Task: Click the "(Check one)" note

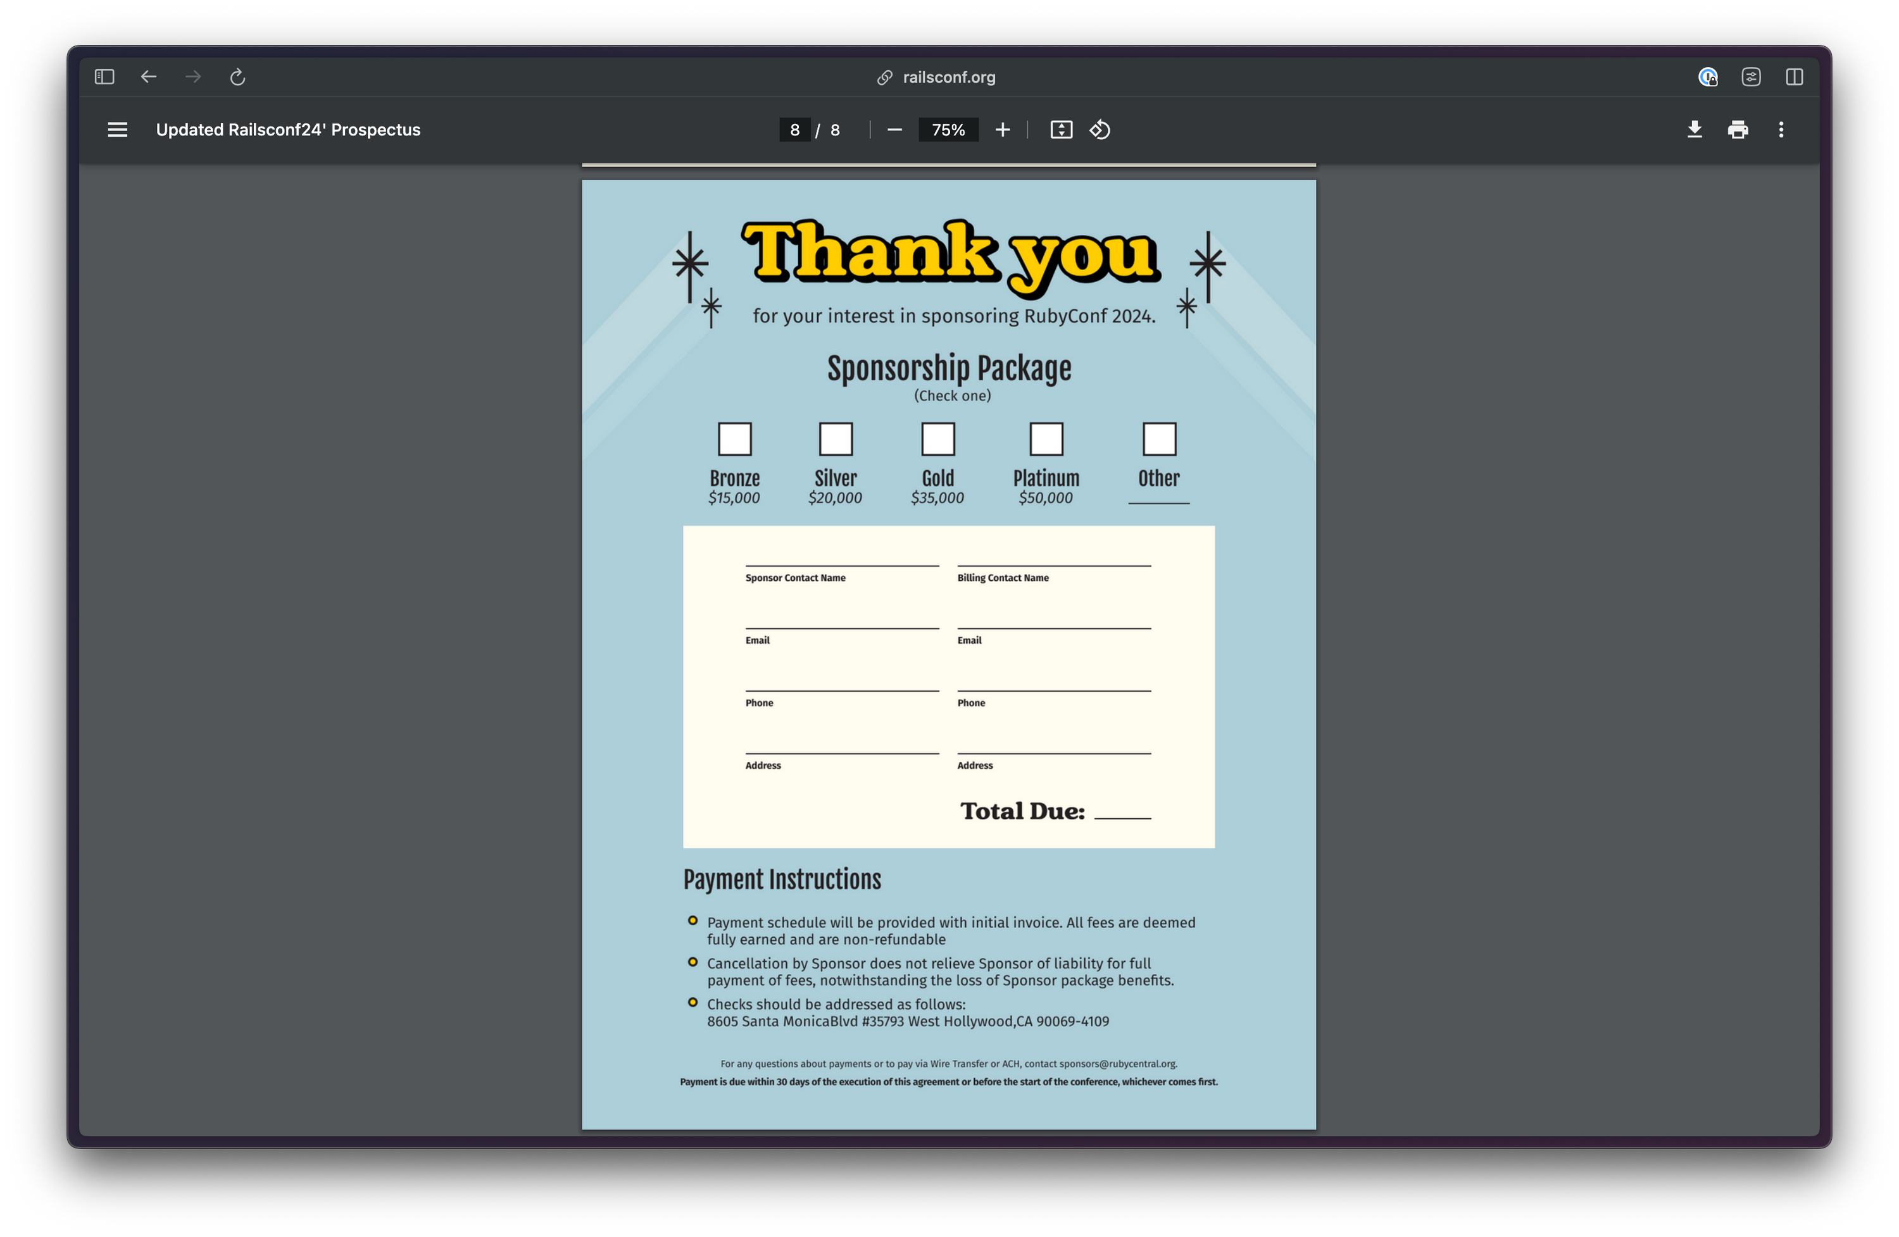Action: pyautogui.click(x=953, y=395)
